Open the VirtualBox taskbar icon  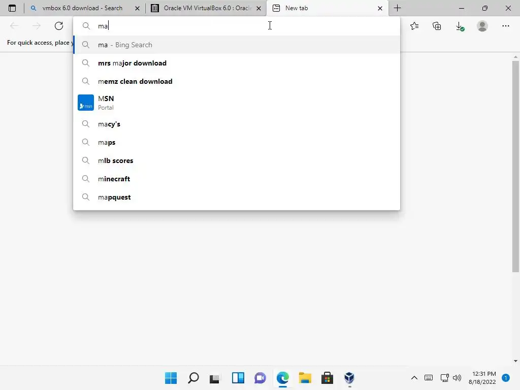tap(349, 378)
